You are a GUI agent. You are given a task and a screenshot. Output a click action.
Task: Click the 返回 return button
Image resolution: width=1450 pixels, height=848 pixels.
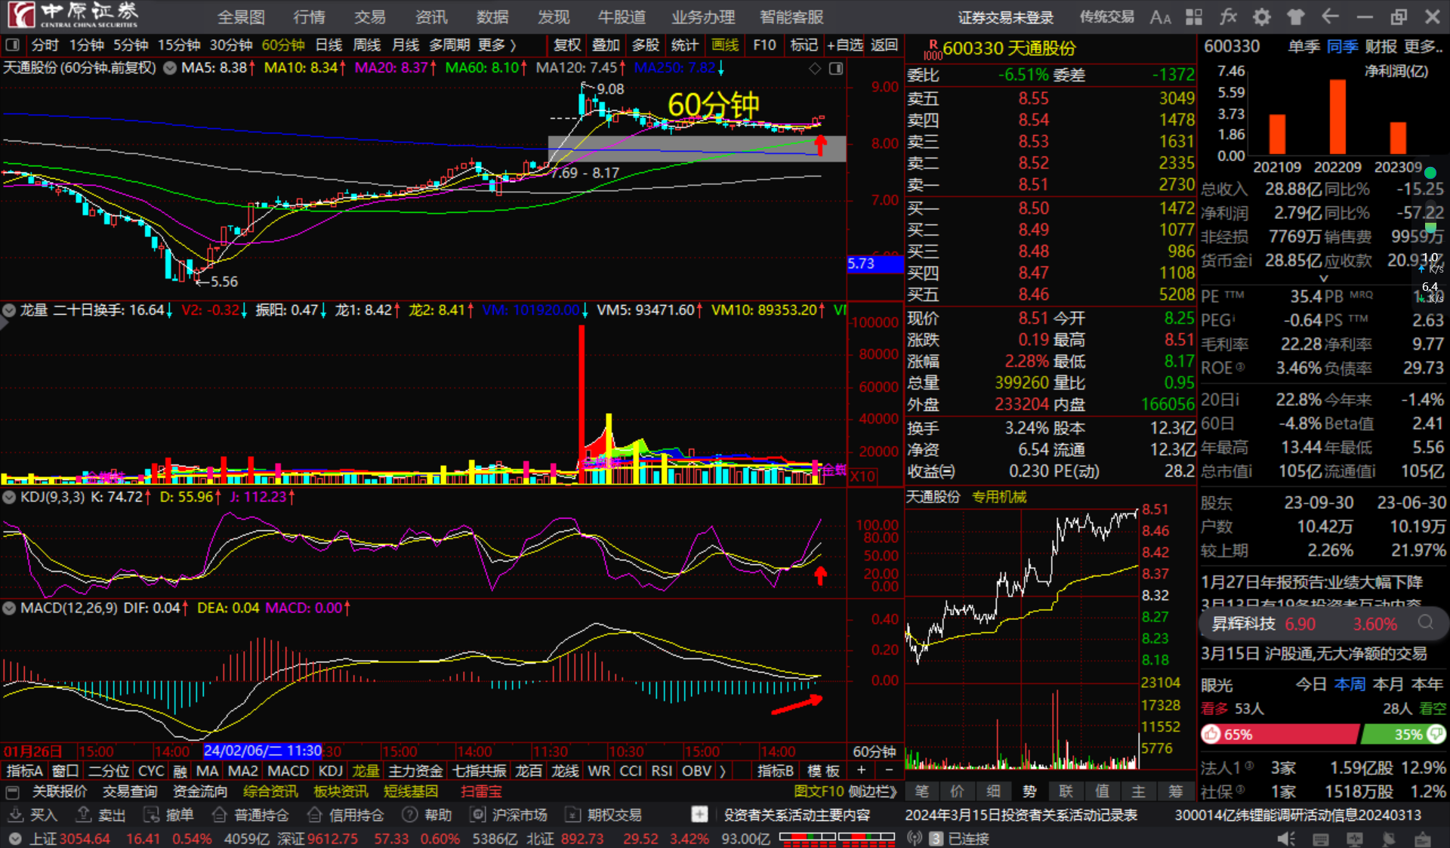coord(884,45)
